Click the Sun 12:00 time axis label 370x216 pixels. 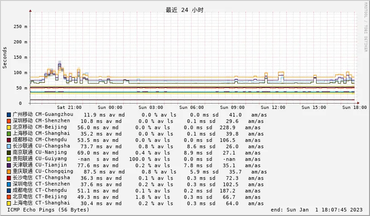[x=273, y=108]
